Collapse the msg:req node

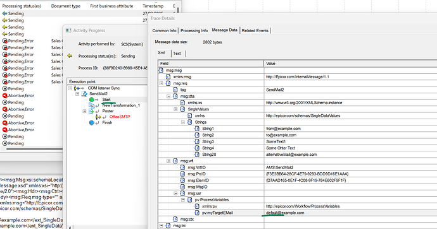coord(161,83)
